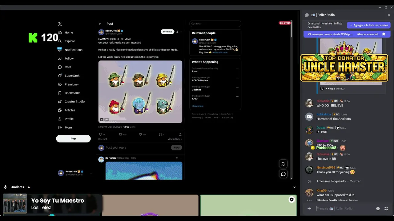Click floating chat bubble button
The width and height of the screenshot is (394, 221).
(x=283, y=174)
